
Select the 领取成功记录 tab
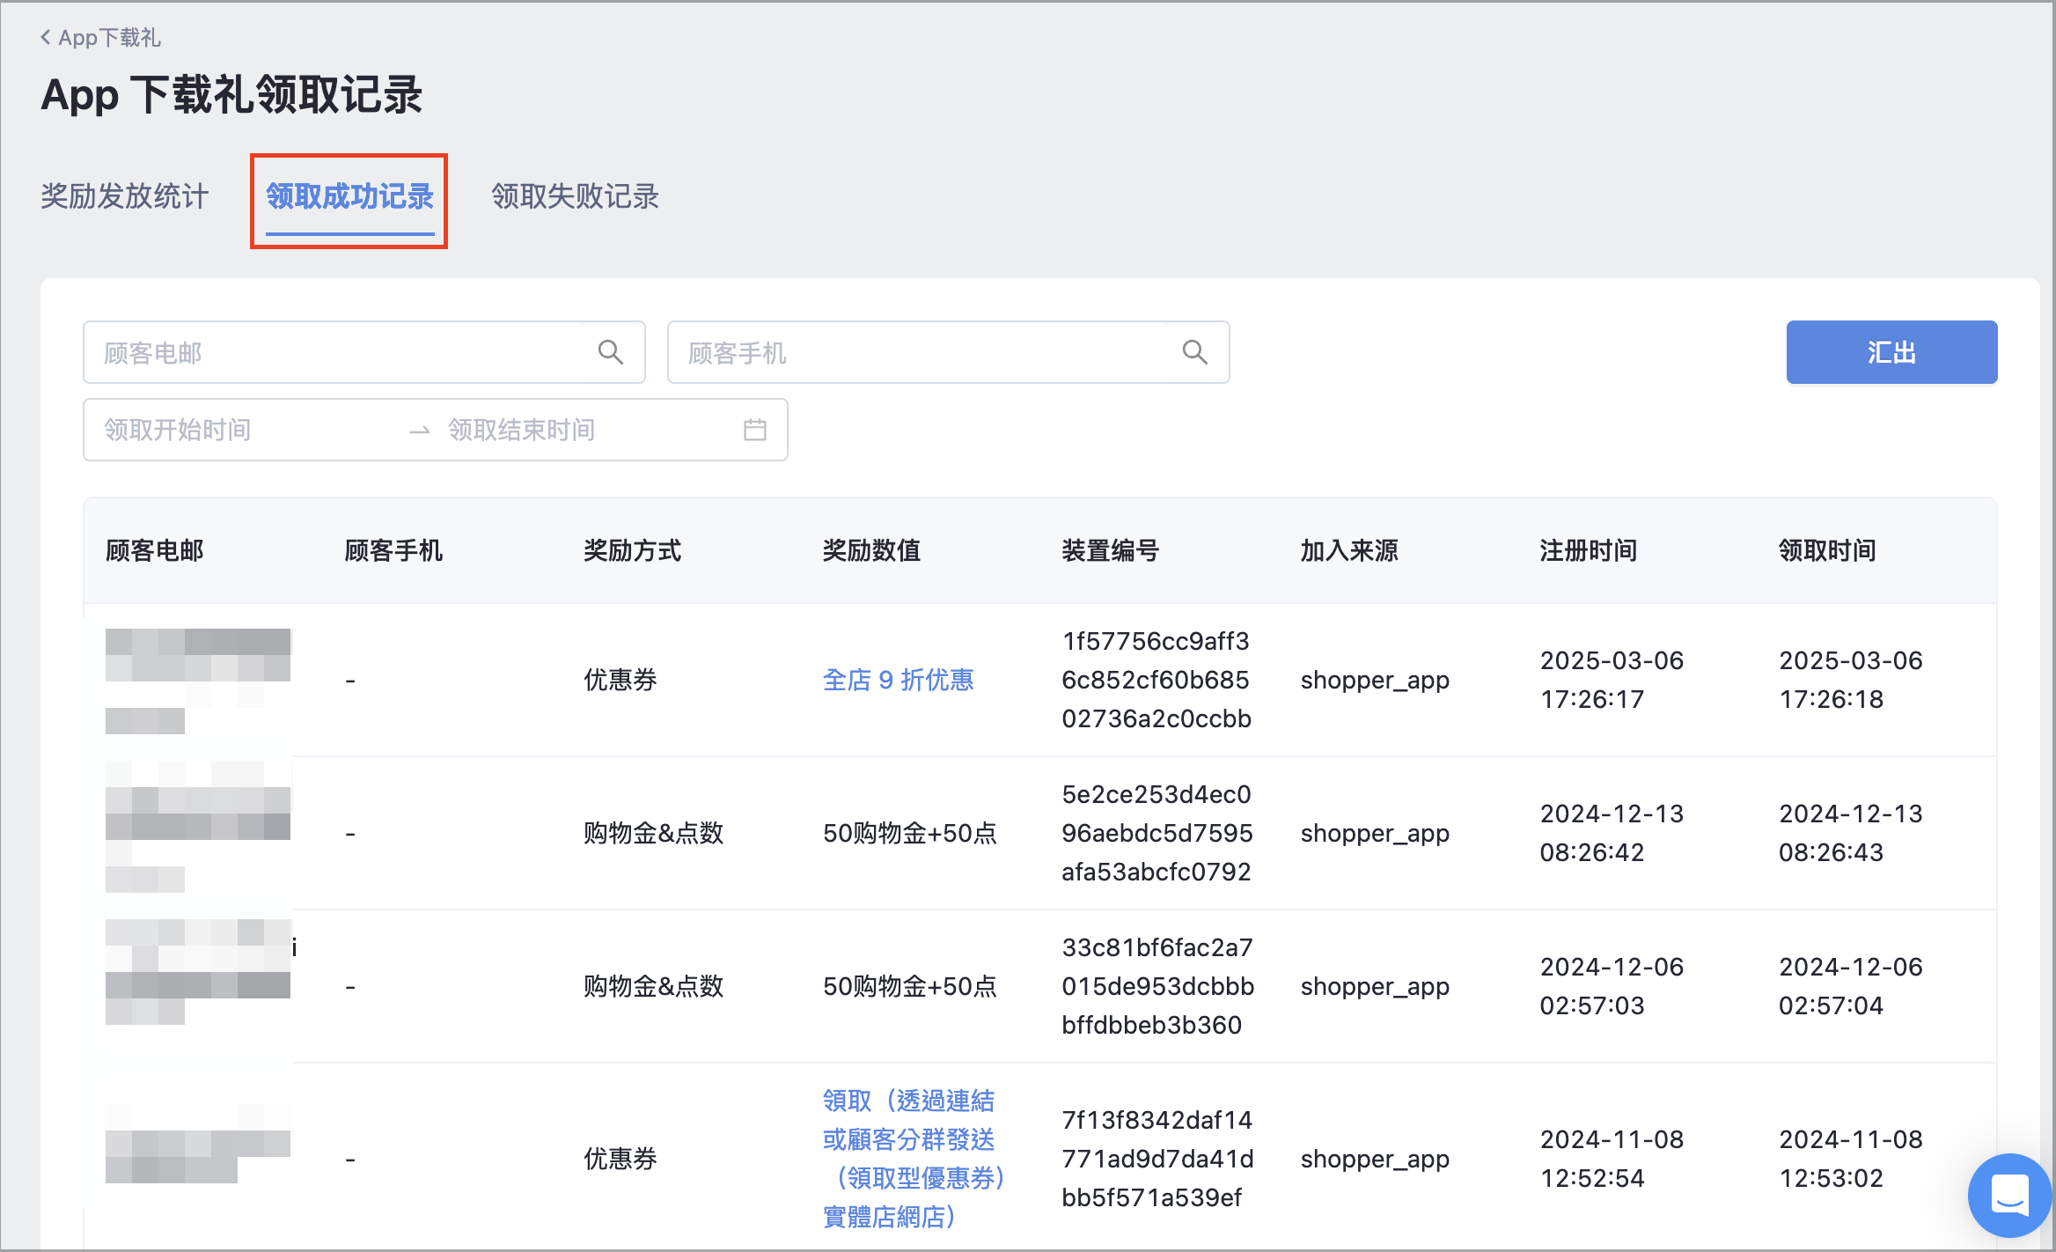(349, 196)
